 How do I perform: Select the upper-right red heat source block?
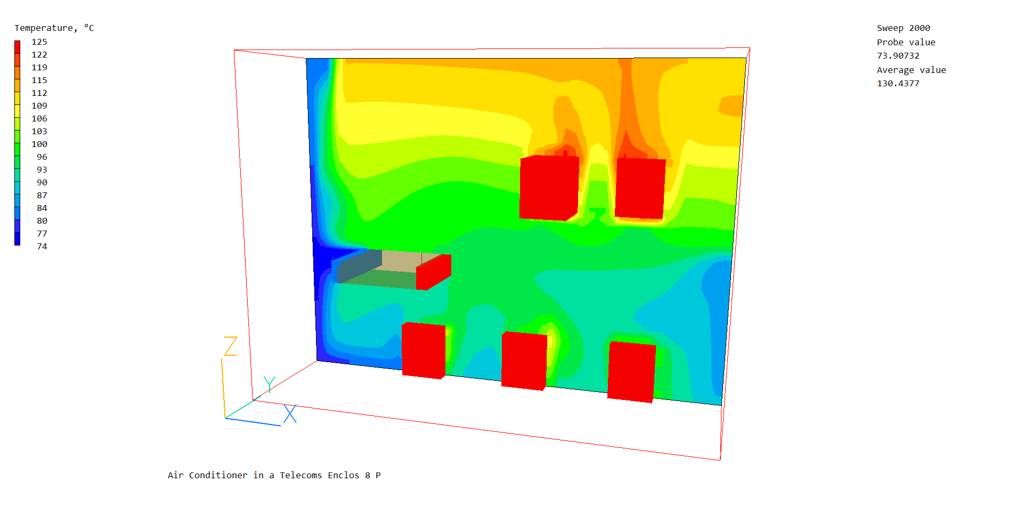click(640, 188)
